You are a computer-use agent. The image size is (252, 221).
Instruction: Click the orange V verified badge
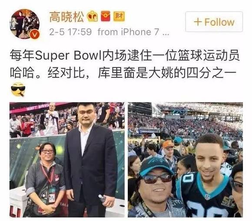pos(35,34)
